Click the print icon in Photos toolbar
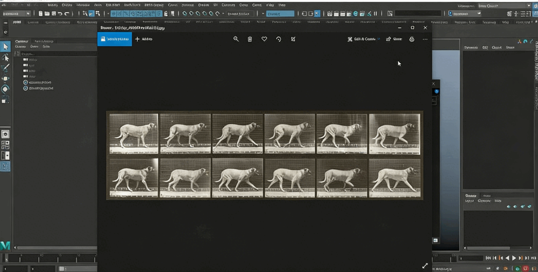 click(x=412, y=39)
